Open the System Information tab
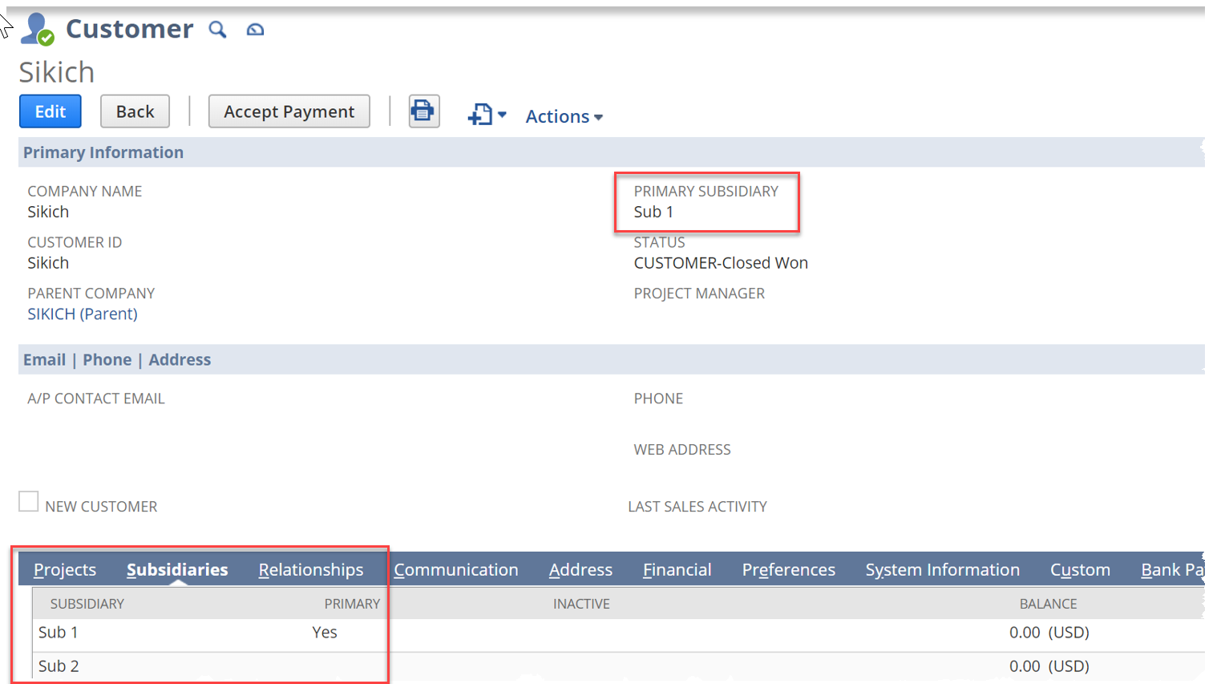 click(942, 569)
